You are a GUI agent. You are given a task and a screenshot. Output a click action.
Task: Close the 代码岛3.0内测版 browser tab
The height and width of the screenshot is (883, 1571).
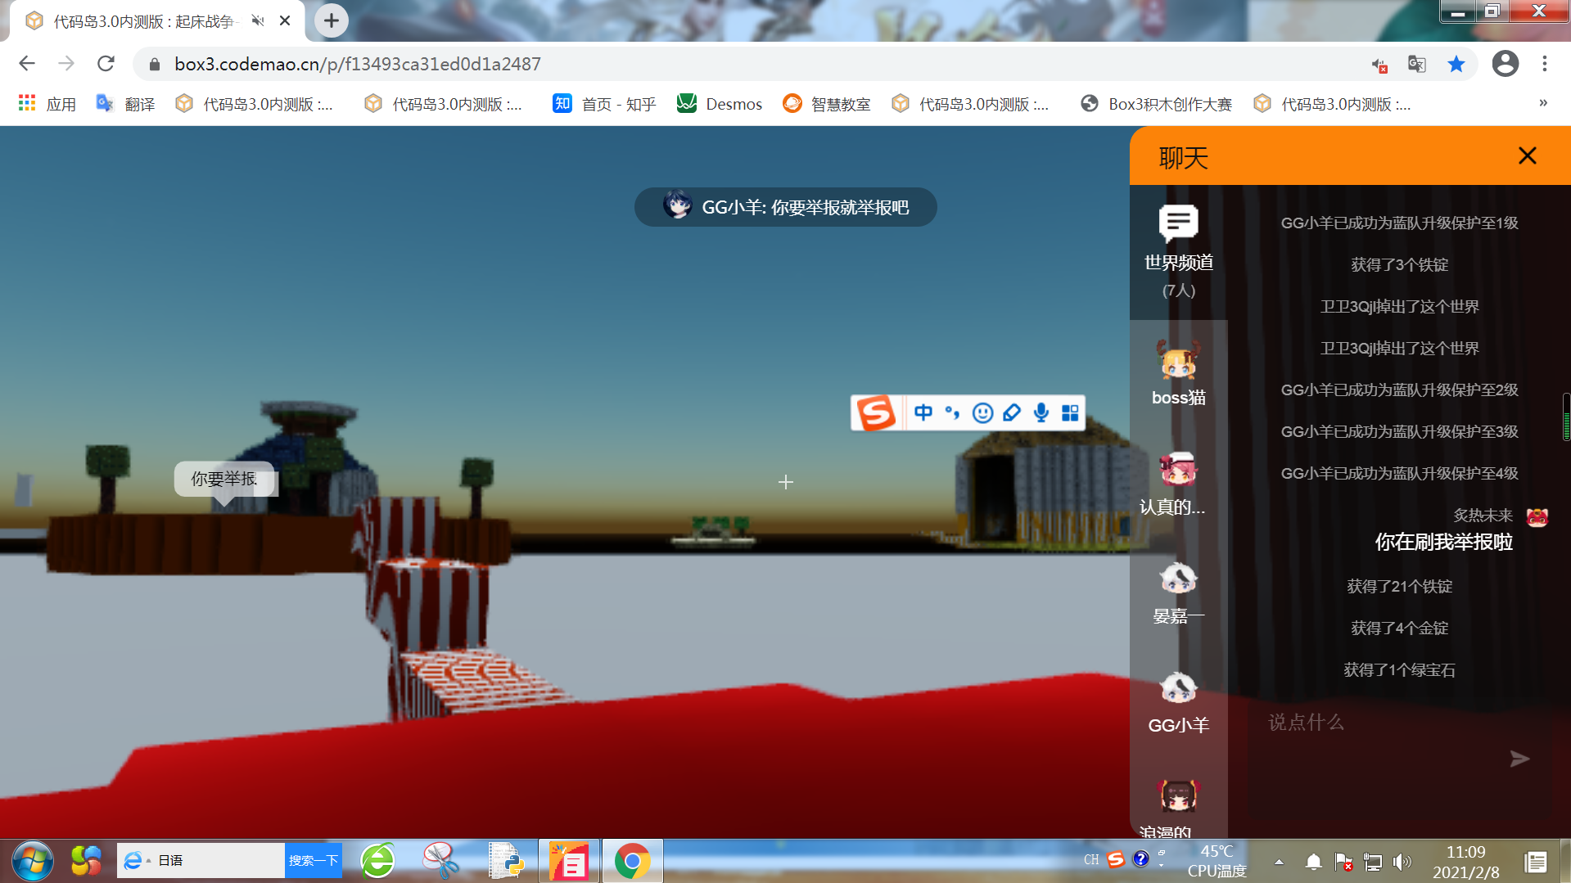pos(285,20)
